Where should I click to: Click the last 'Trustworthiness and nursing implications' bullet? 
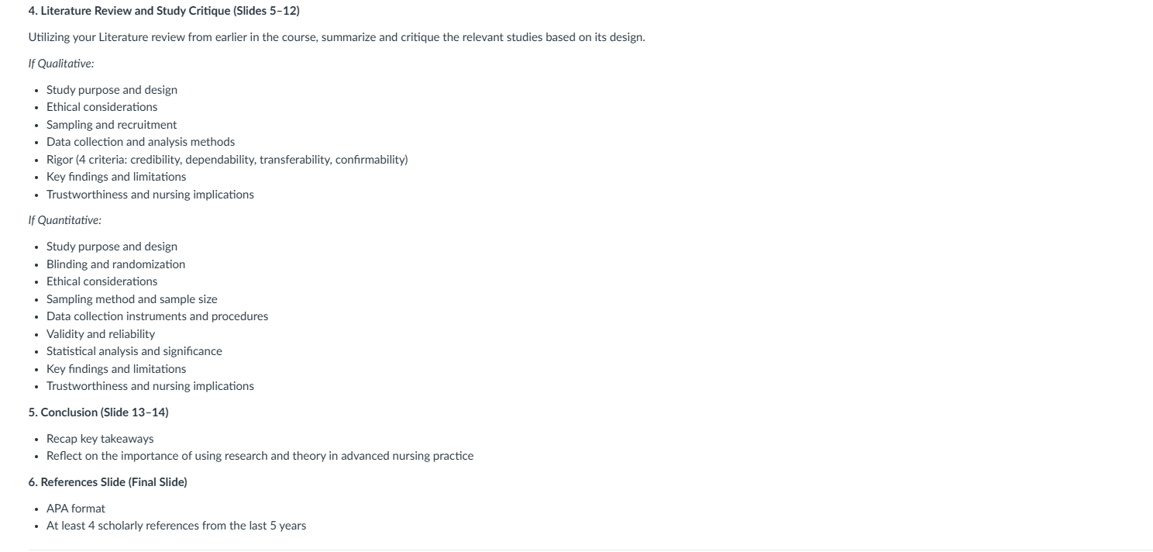coord(150,386)
